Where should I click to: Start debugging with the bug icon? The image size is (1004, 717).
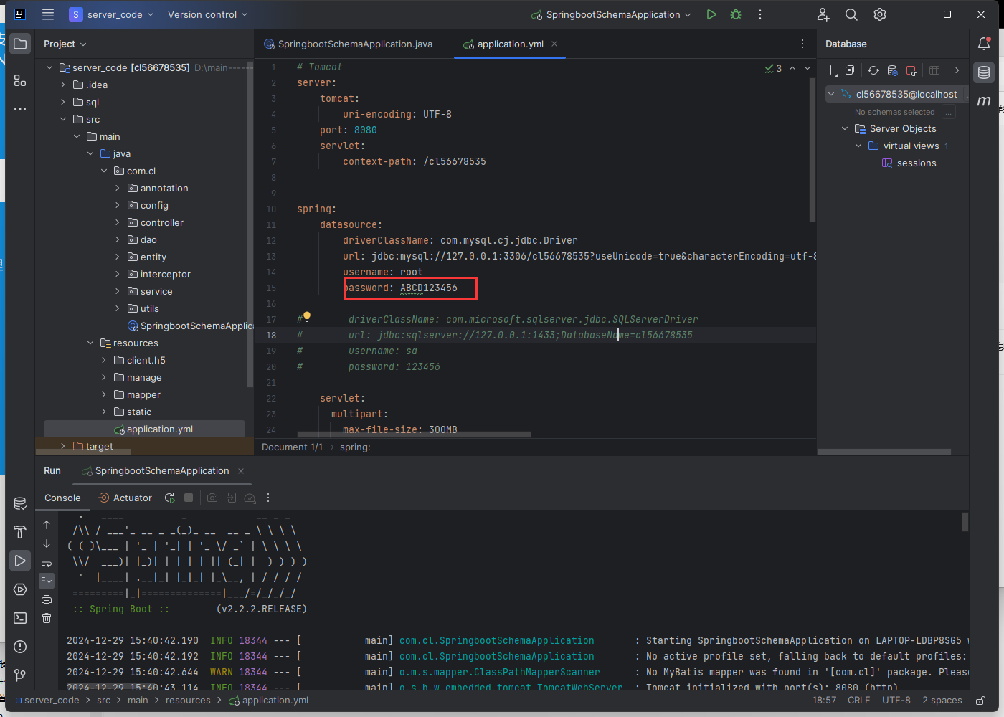click(x=736, y=14)
